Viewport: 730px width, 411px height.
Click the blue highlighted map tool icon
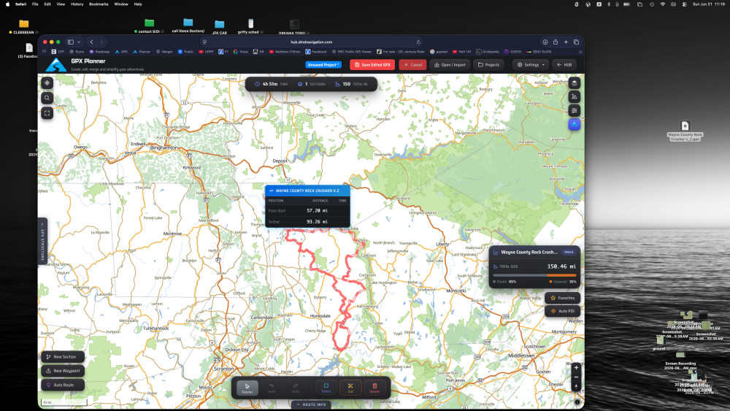574,124
